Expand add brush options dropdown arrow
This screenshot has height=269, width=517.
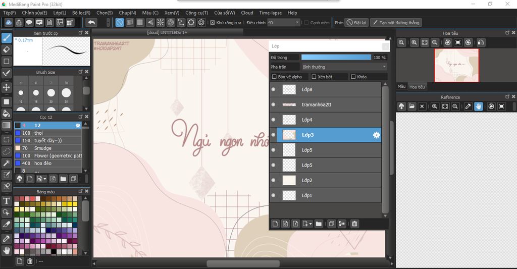click(45, 179)
